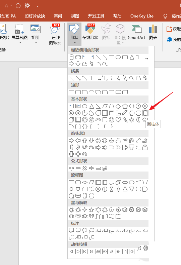The width and height of the screenshot is (181, 265).
Task: Open Online Shapes (在线形状)
Action: [x=90, y=32]
